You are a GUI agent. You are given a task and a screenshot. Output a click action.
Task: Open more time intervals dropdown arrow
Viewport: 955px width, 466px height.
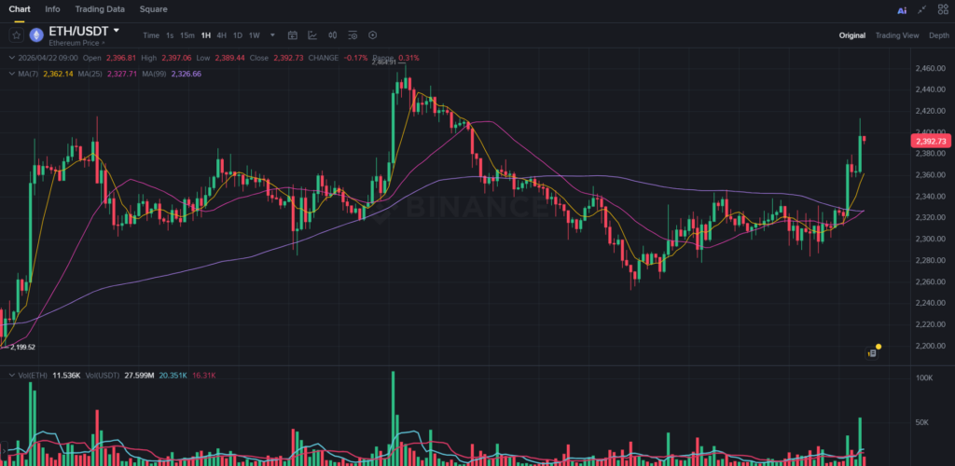click(272, 35)
